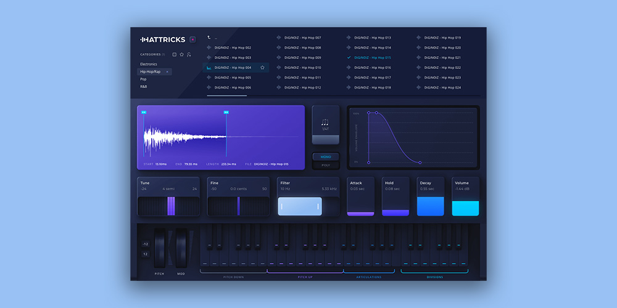Click the Volume slider bar

(x=465, y=208)
